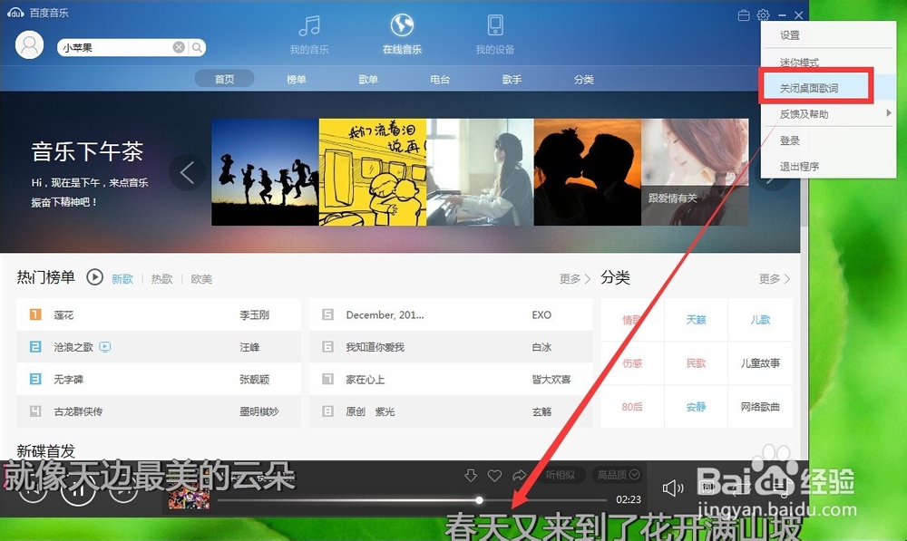Open the 民歌 category
Image resolution: width=907 pixels, height=541 pixels.
point(696,363)
